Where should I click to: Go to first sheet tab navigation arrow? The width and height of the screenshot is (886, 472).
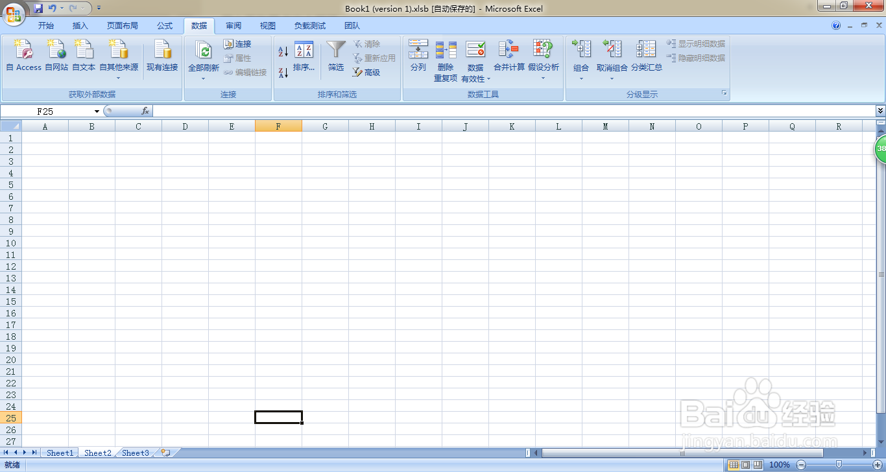(x=6, y=453)
